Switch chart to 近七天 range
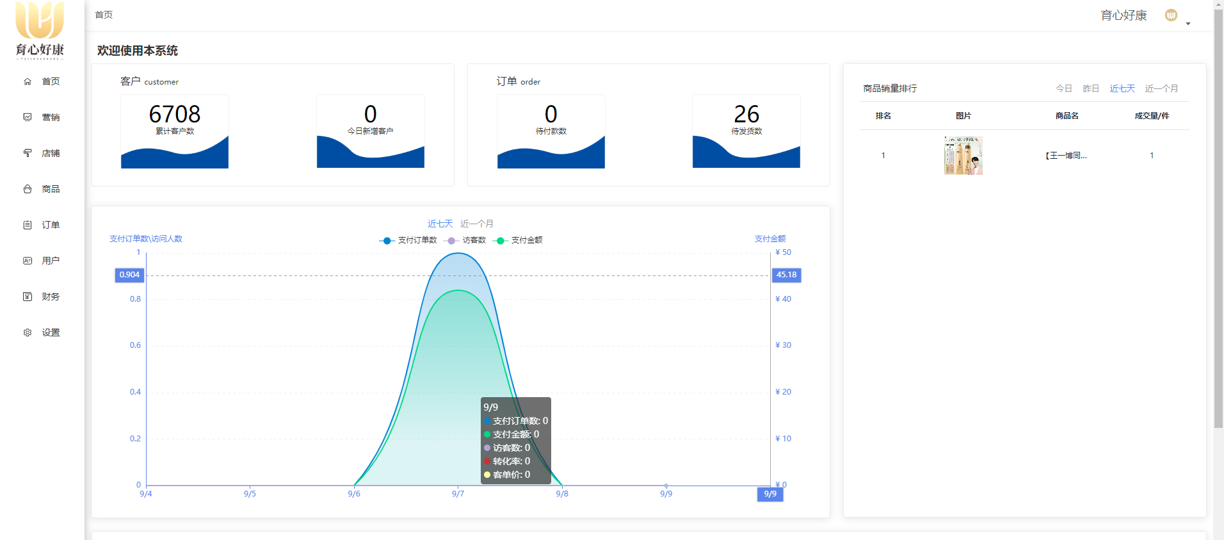This screenshot has height=540, width=1224. tap(440, 224)
